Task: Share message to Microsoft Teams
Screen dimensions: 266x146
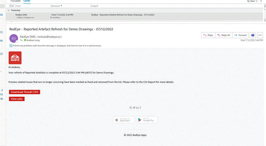Action: (253, 35)
